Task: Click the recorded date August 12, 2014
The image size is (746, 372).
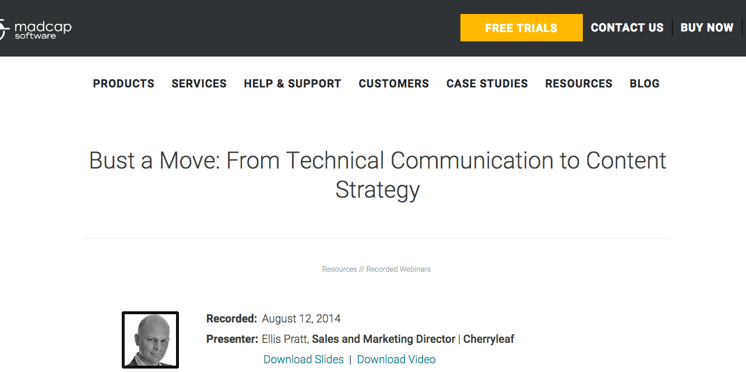Action: (301, 319)
